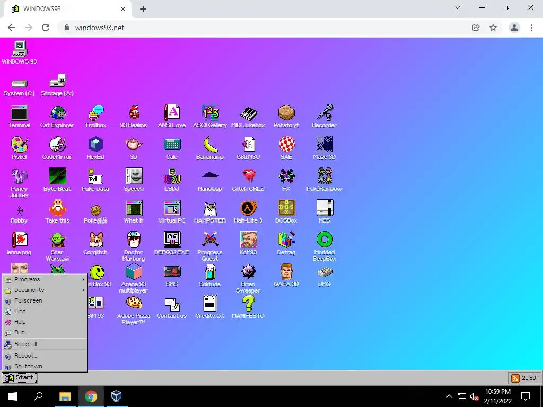Image resolution: width=543 pixels, height=407 pixels.
Task: Expand the Programs submenu
Action: click(45, 279)
